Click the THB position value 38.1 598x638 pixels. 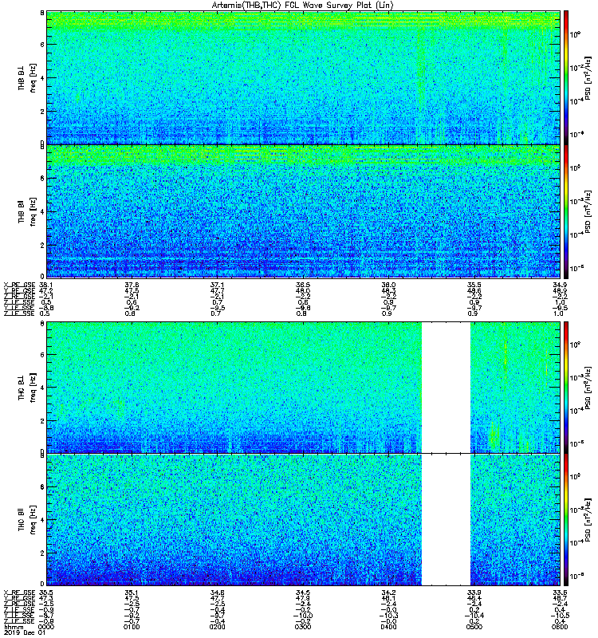coord(45,286)
